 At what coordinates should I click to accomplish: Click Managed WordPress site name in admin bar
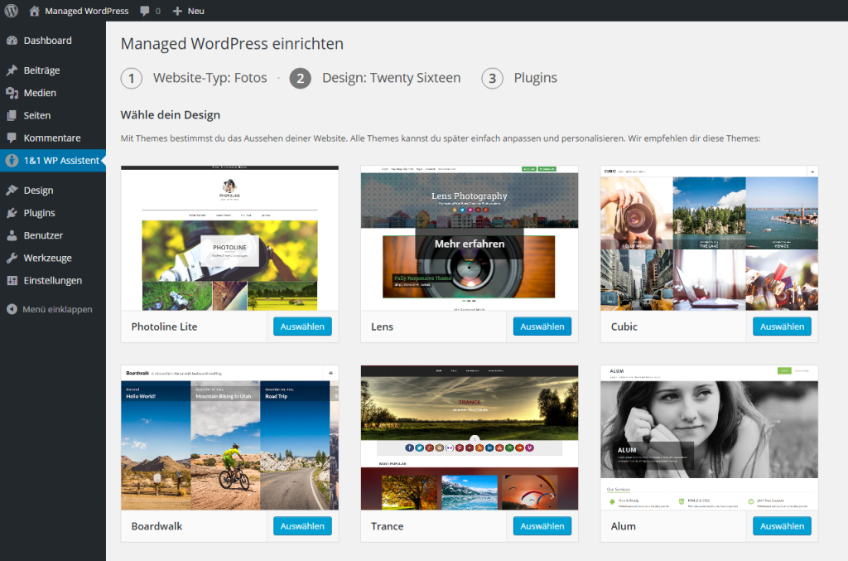86,11
